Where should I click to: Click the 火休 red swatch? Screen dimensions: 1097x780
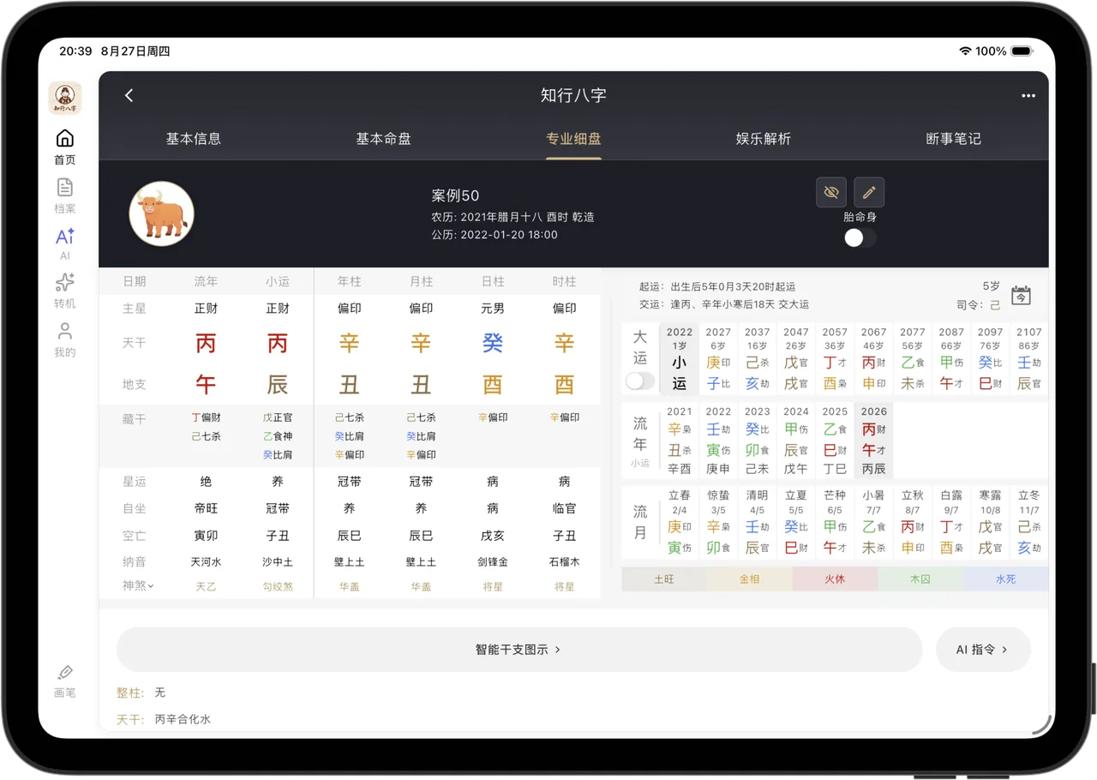(x=835, y=579)
